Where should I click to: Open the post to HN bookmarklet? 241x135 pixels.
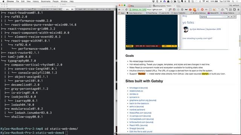point(164,13)
